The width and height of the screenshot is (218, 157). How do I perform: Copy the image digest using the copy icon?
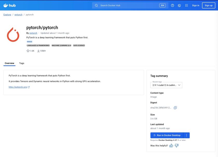pos(175,107)
